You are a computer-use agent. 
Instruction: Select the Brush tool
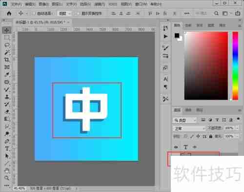click(x=7, y=89)
